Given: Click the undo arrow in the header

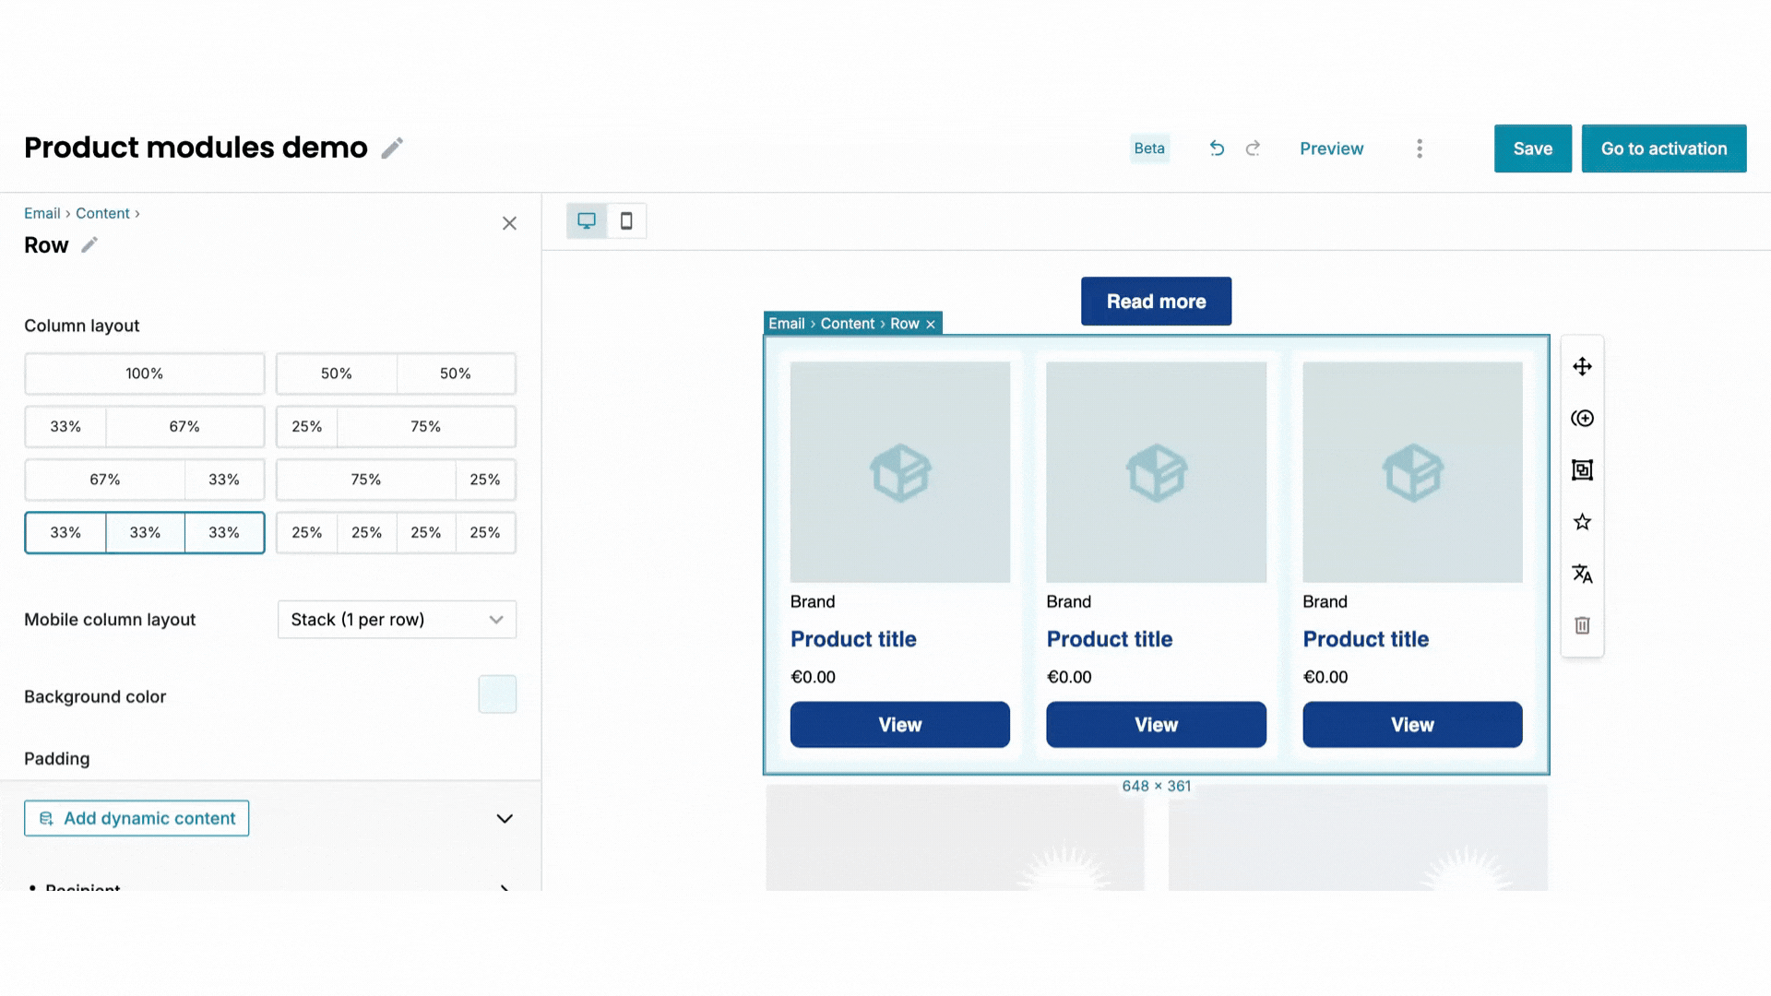Looking at the screenshot, I should [x=1217, y=148].
